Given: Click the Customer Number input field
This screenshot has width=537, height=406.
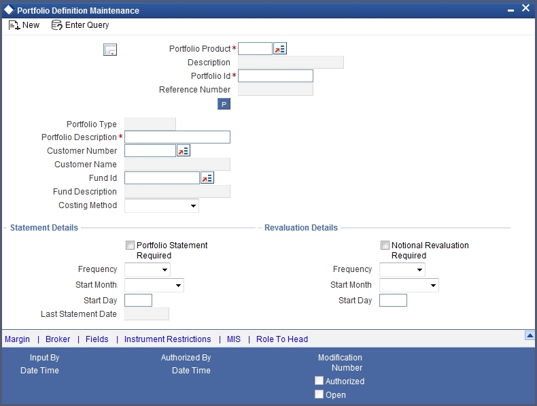Looking at the screenshot, I should point(150,151).
